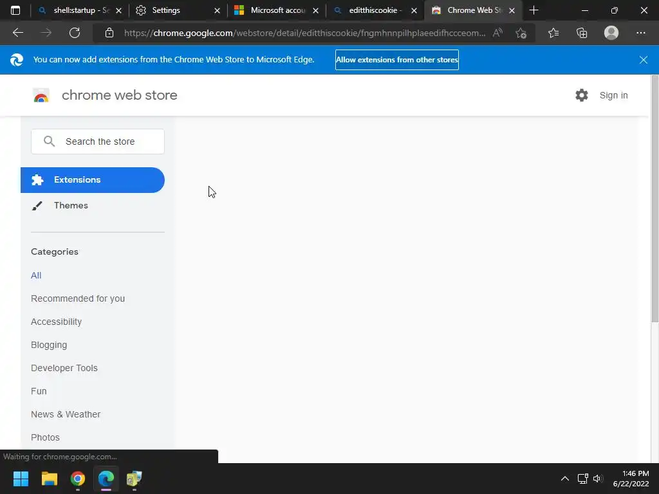
Task: Open Windows Start menu
Action: click(x=21, y=479)
